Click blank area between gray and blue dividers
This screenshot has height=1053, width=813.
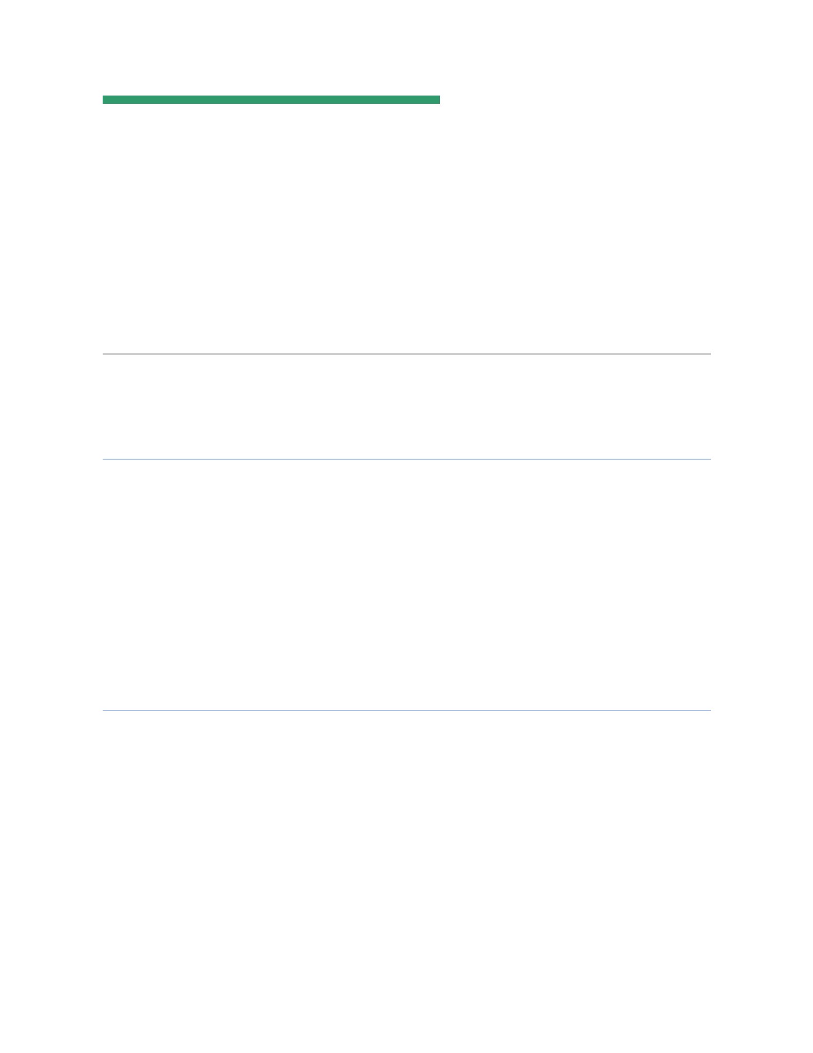tap(407, 407)
